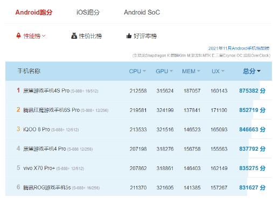Expand the 性能榜 dropdown chevron
The height and width of the screenshot is (204, 273).
pyautogui.click(x=44, y=36)
